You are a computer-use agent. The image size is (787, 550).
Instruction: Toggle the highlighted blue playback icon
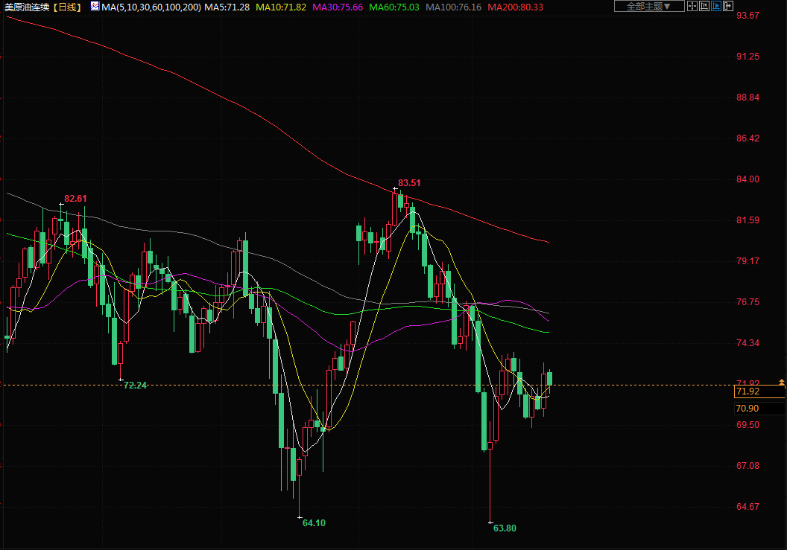(x=716, y=7)
